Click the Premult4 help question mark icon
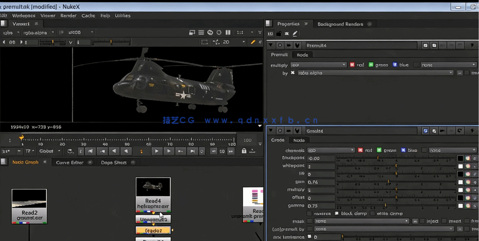Image resolution: width=479 pixels, height=241 pixels. point(472,45)
